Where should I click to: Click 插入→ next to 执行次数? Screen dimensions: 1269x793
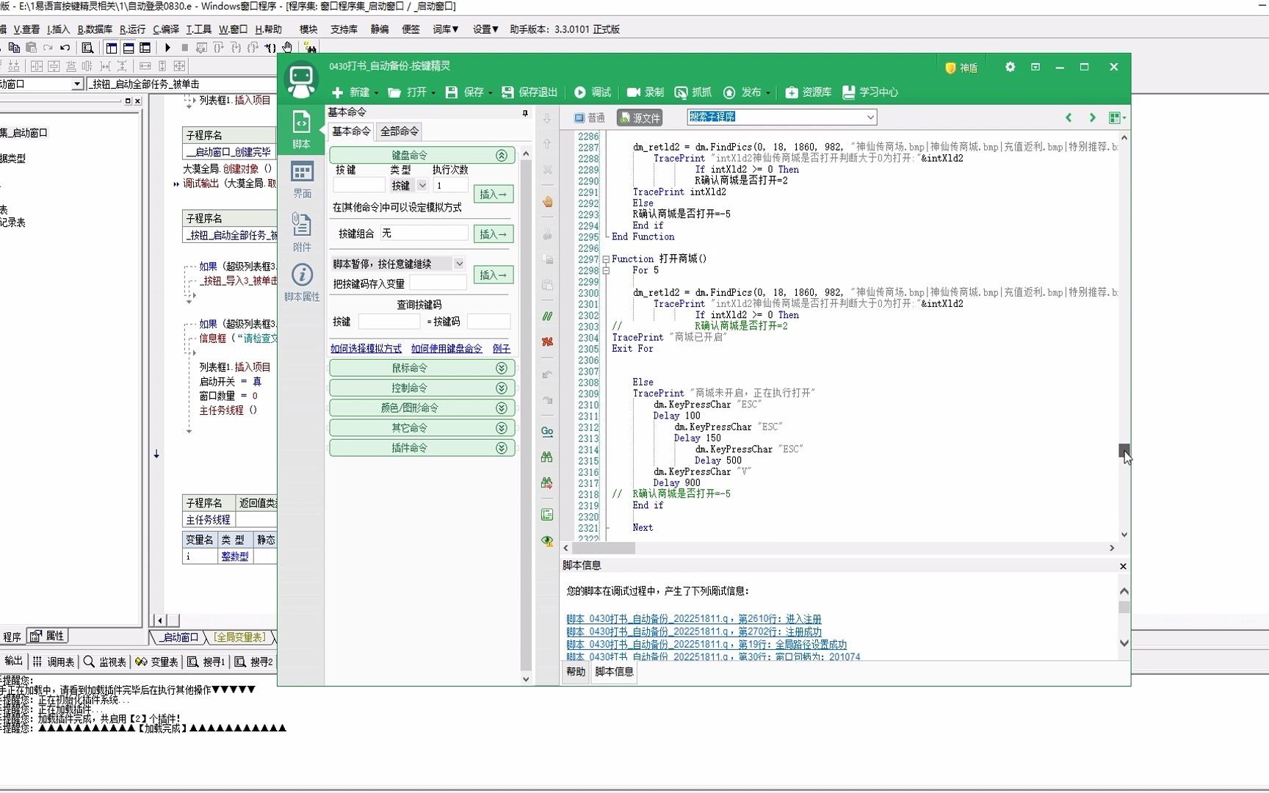click(493, 195)
